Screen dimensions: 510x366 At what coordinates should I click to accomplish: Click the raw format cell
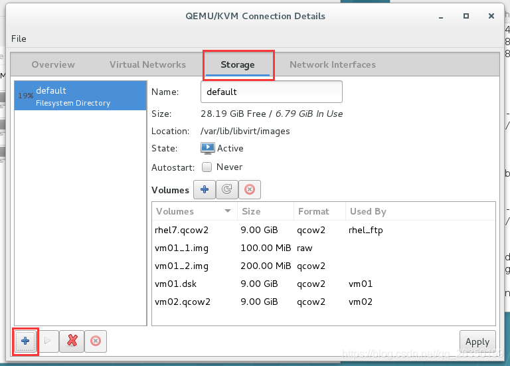tap(304, 248)
